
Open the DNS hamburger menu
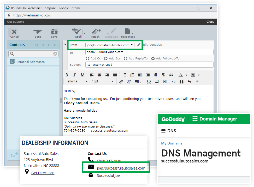pos(163,131)
